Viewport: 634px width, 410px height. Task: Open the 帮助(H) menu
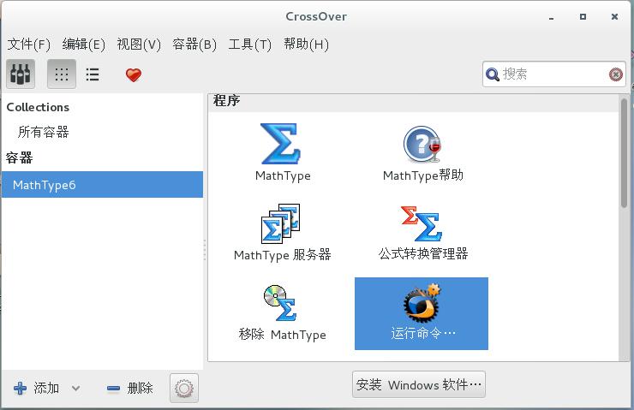click(x=306, y=44)
